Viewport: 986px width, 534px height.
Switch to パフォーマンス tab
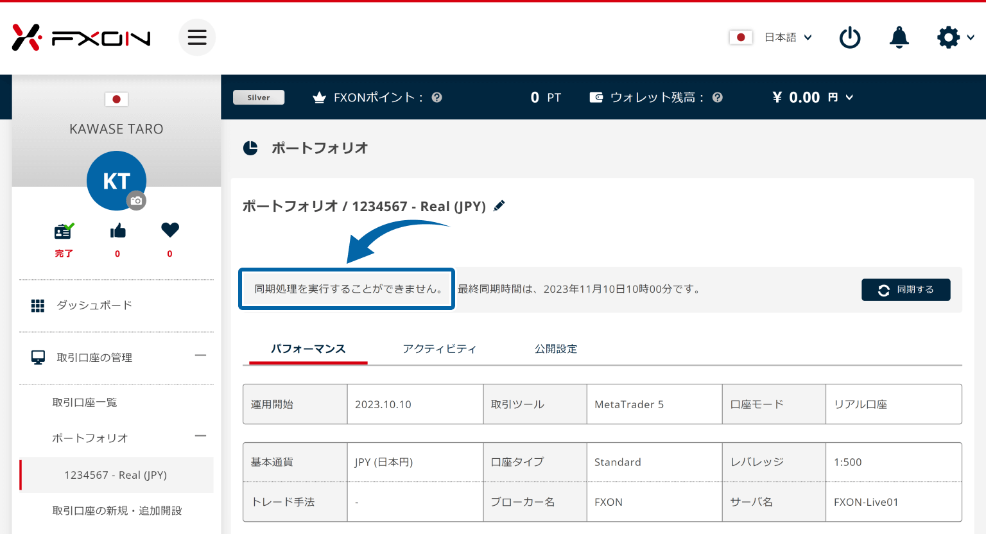[308, 349]
